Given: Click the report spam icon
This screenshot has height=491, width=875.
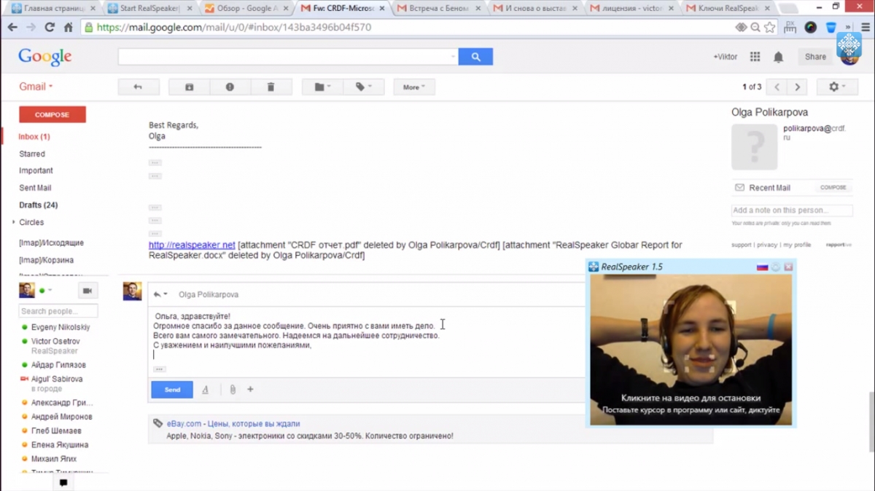Looking at the screenshot, I should pyautogui.click(x=230, y=87).
